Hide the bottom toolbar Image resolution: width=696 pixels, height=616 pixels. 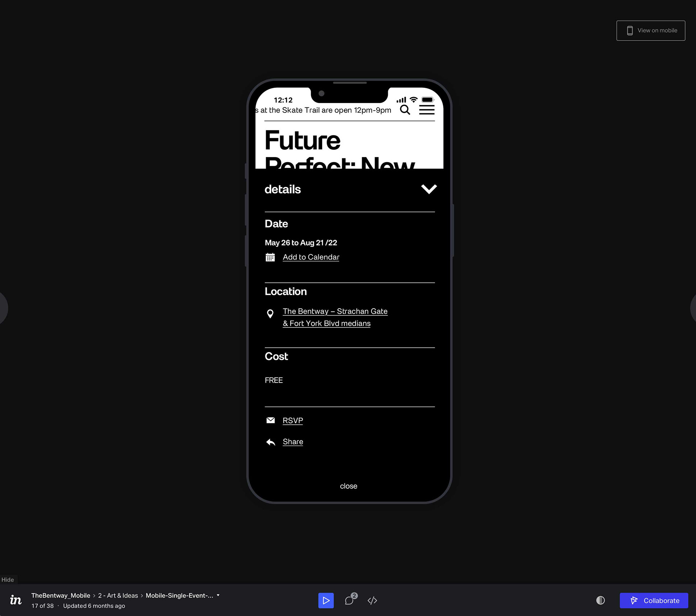8,580
